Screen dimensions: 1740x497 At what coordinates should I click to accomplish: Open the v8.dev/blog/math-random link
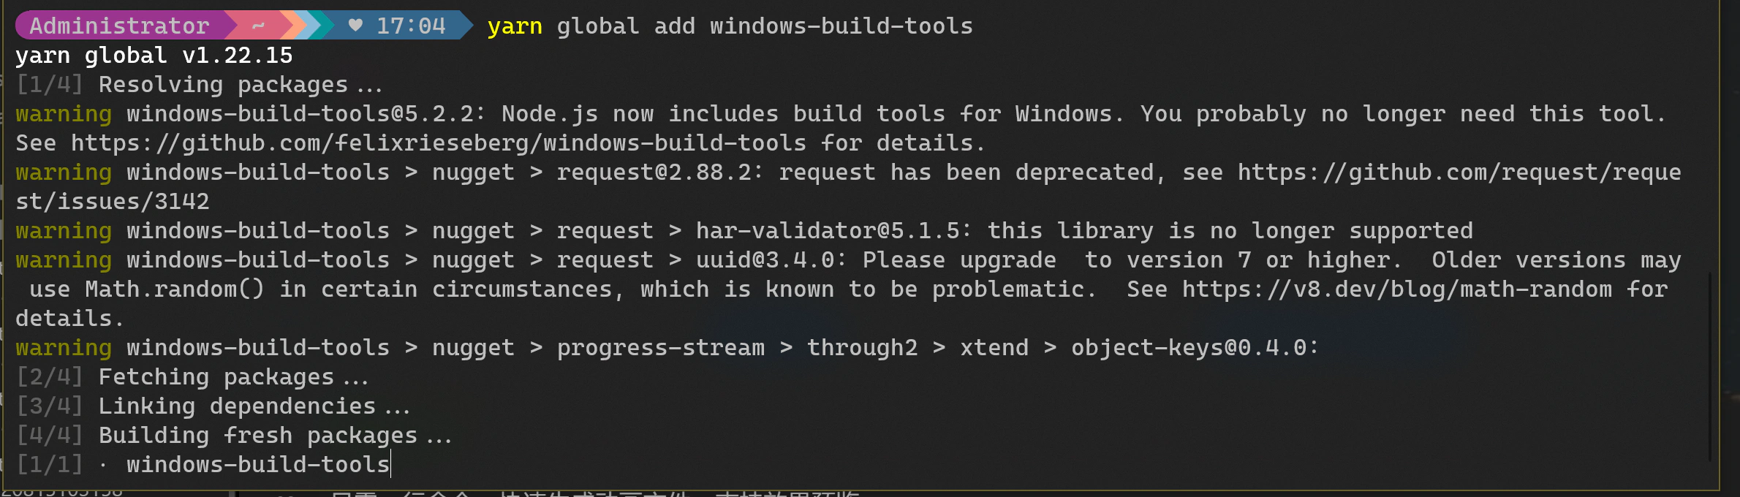(x=1397, y=289)
